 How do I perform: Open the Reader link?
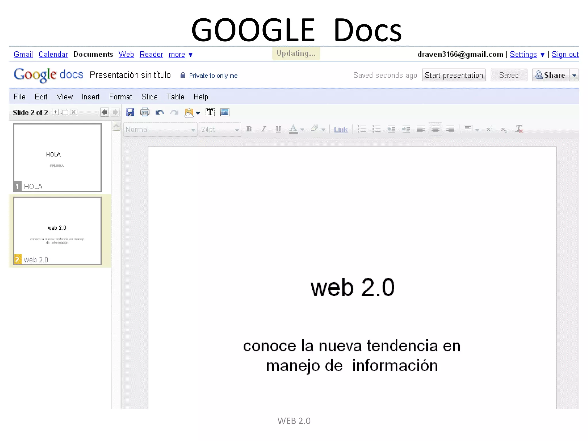coord(151,54)
